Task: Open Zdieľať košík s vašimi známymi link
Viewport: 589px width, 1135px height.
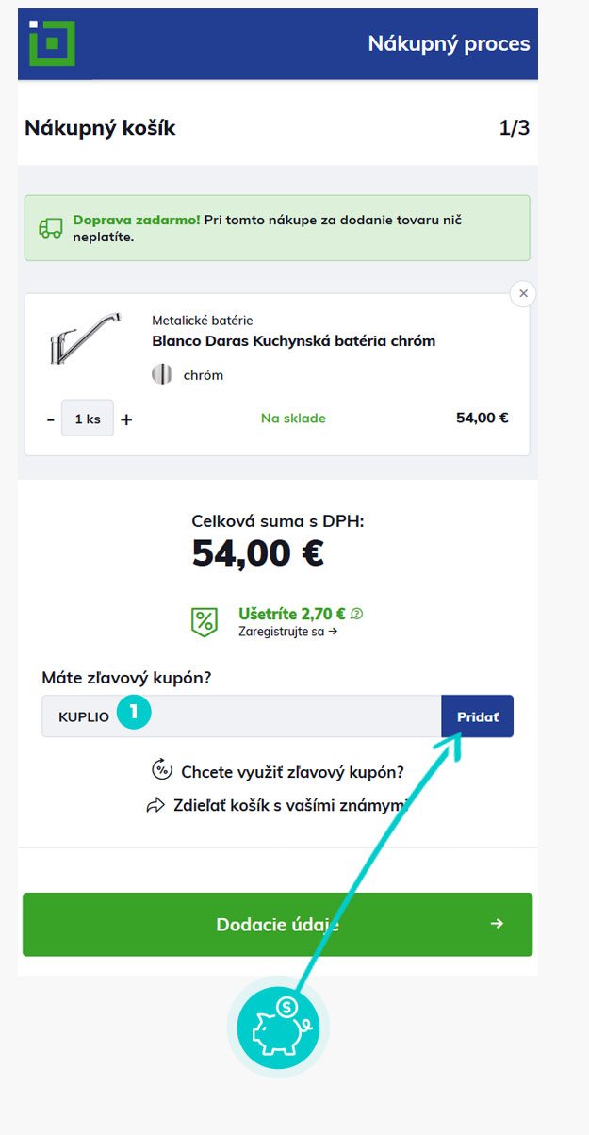Action: [x=290, y=806]
